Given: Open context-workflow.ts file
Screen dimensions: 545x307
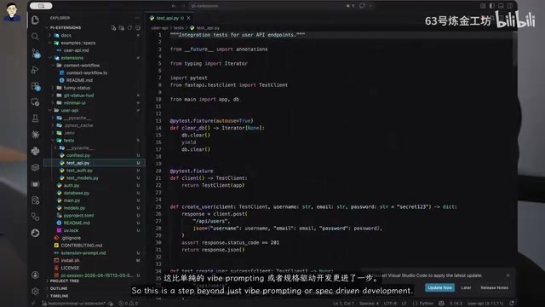Looking at the screenshot, I should coord(94,72).
